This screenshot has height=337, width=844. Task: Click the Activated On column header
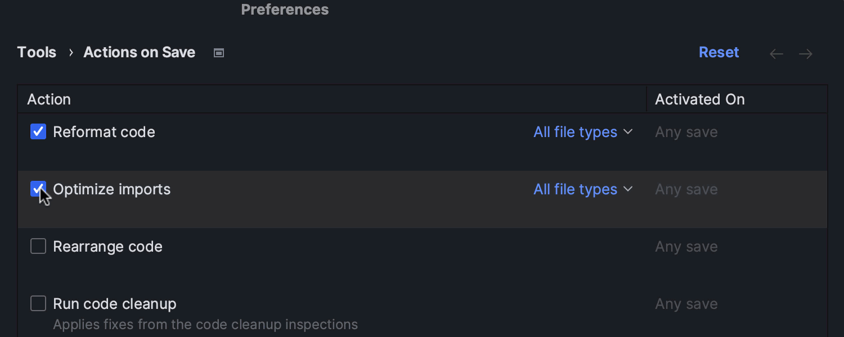[x=699, y=99]
